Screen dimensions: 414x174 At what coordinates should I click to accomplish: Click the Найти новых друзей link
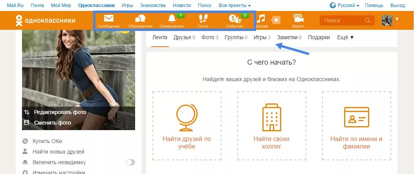click(59, 152)
